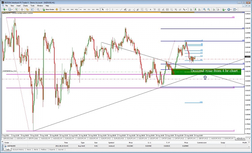Open the Alerts terminal tab
This screenshot has height=153, width=252.
click(36, 149)
